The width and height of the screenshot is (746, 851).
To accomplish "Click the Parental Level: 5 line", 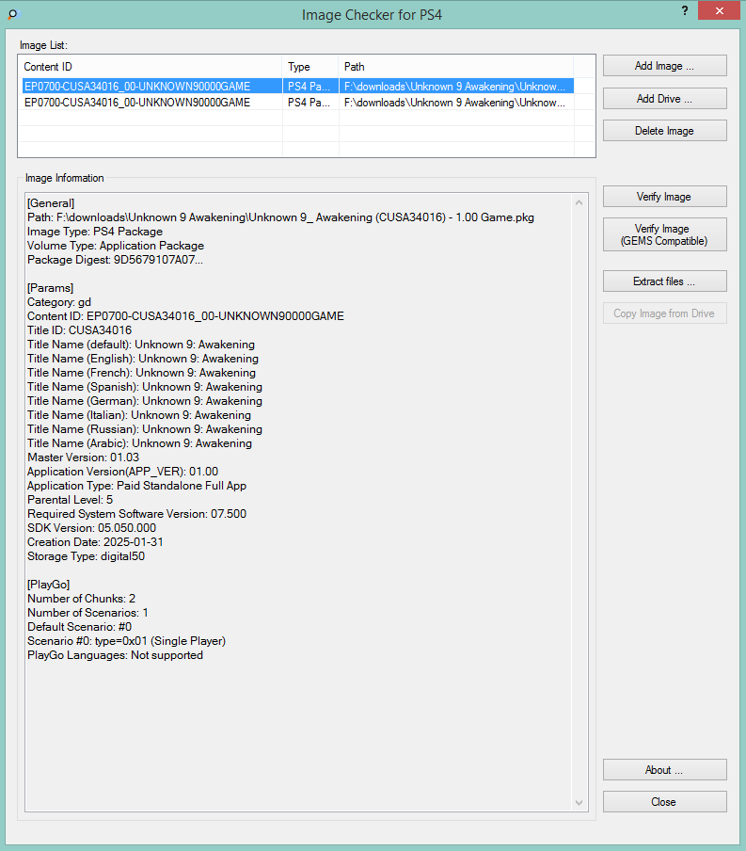I will click(x=70, y=500).
